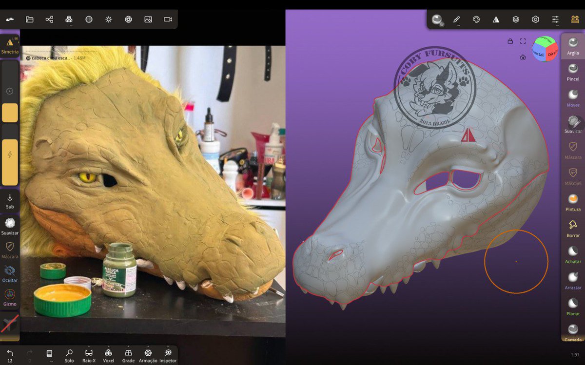Toggle the Grade grid display
This screenshot has height=365, width=585.
click(128, 356)
